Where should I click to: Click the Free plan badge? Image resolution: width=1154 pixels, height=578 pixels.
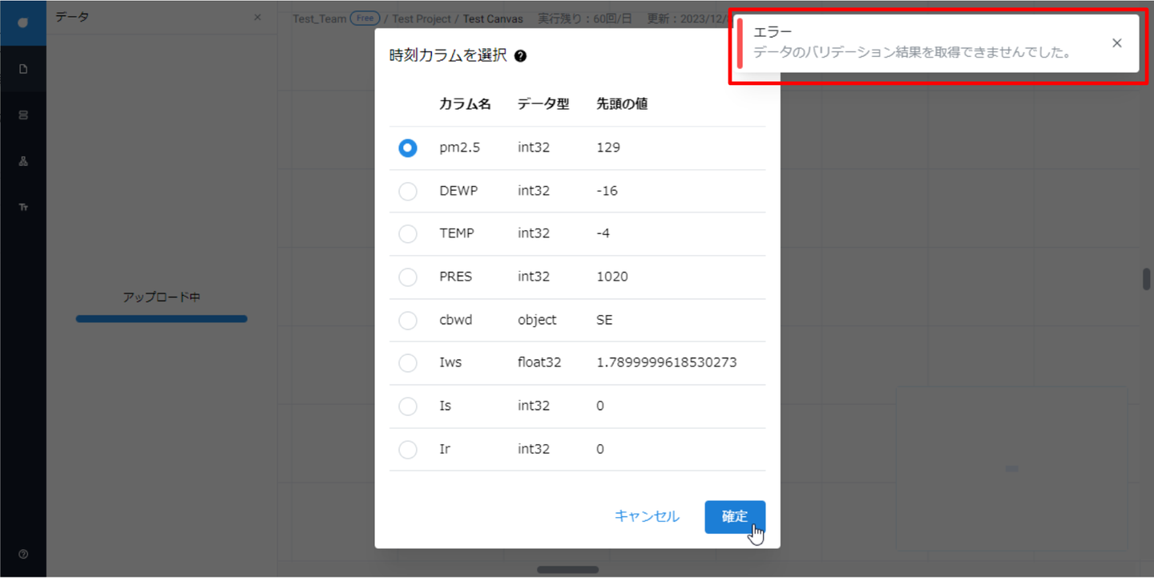tap(365, 18)
